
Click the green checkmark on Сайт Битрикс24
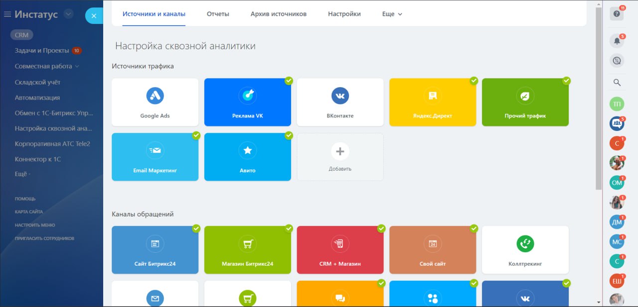click(196, 228)
